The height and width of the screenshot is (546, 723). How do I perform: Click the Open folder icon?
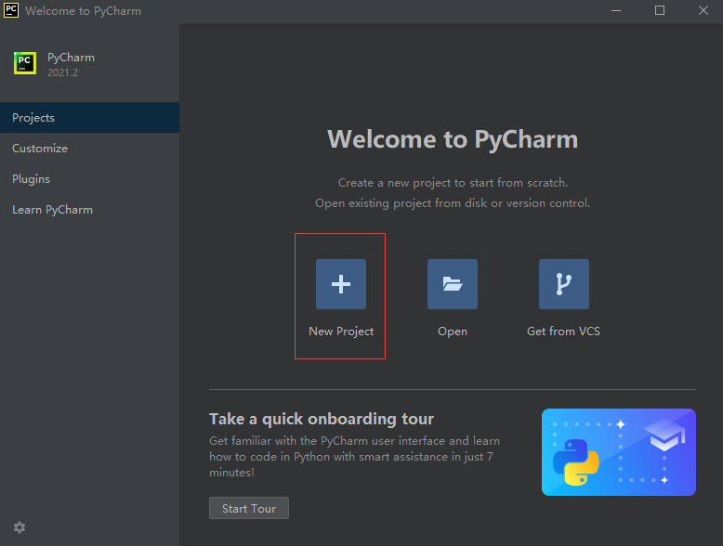(x=453, y=284)
